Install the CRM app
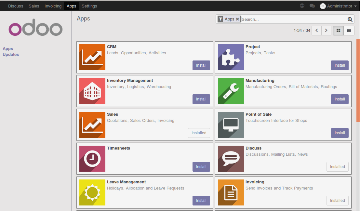Image resolution: width=360 pixels, height=211 pixels. pyautogui.click(x=201, y=65)
